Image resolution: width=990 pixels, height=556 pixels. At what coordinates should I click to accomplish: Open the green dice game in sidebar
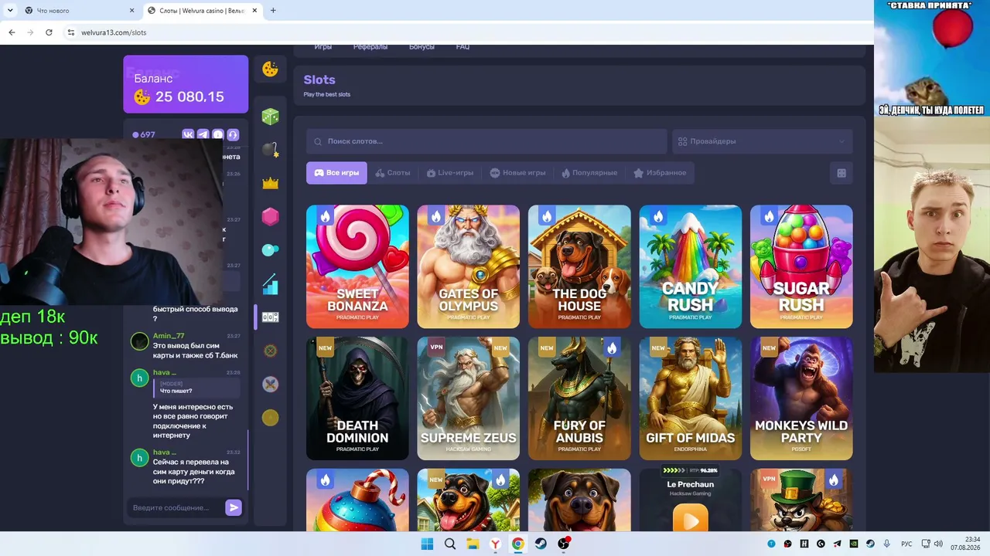click(x=270, y=117)
